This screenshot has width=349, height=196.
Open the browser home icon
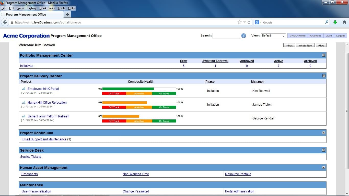point(344,22)
